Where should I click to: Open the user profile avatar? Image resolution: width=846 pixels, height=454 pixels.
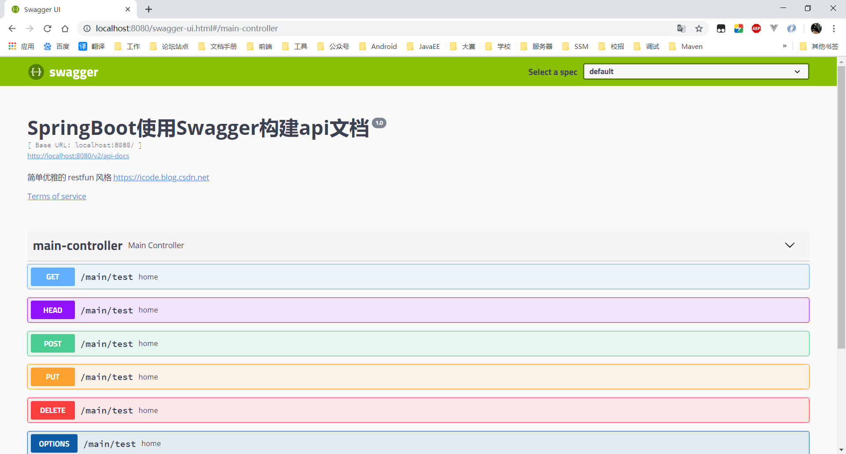coord(816,29)
